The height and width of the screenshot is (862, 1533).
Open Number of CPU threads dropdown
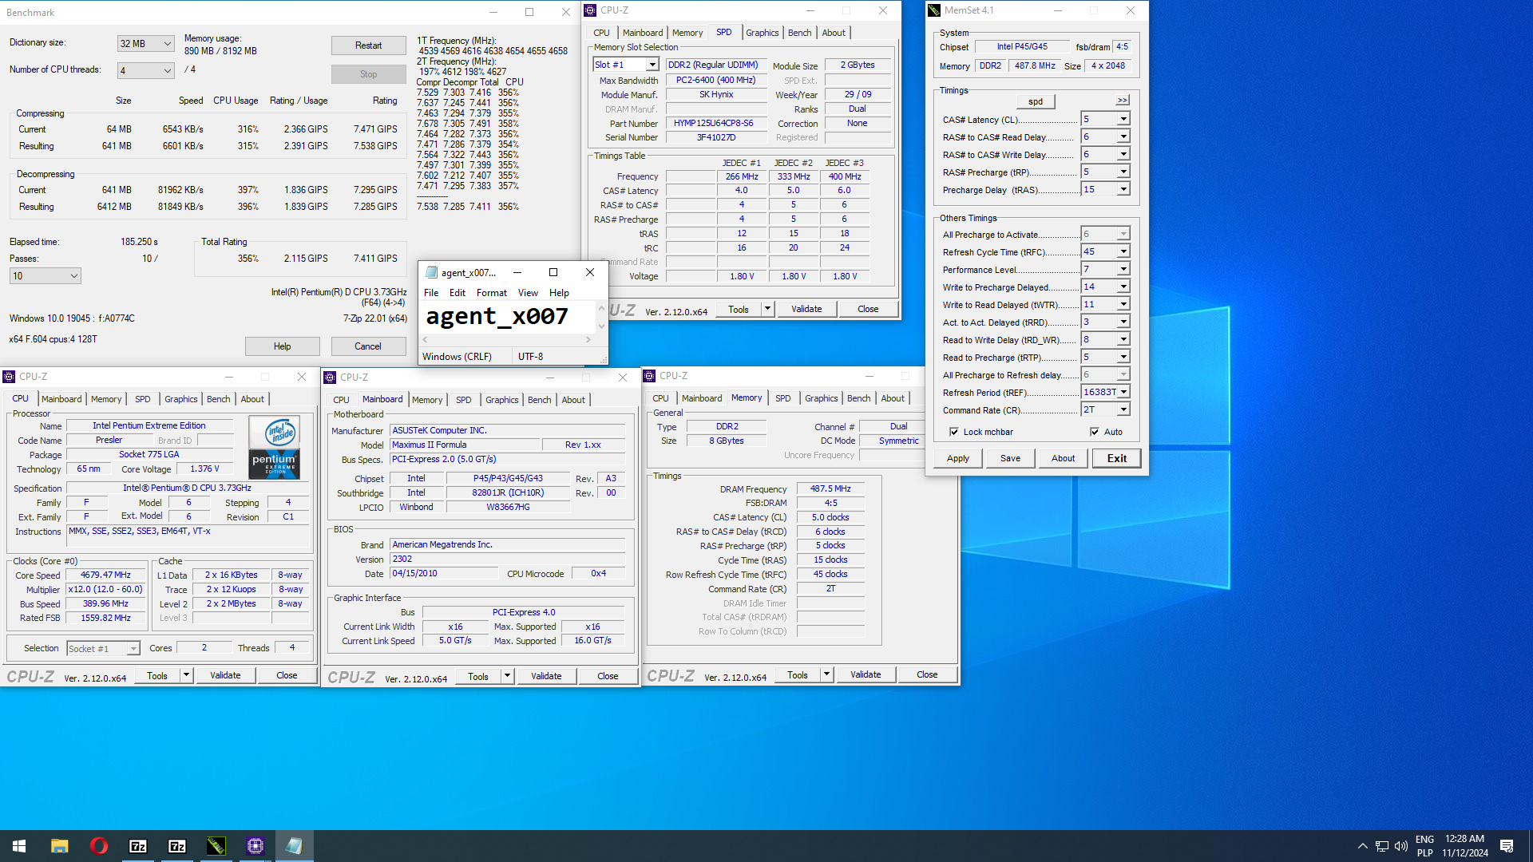pyautogui.click(x=145, y=70)
